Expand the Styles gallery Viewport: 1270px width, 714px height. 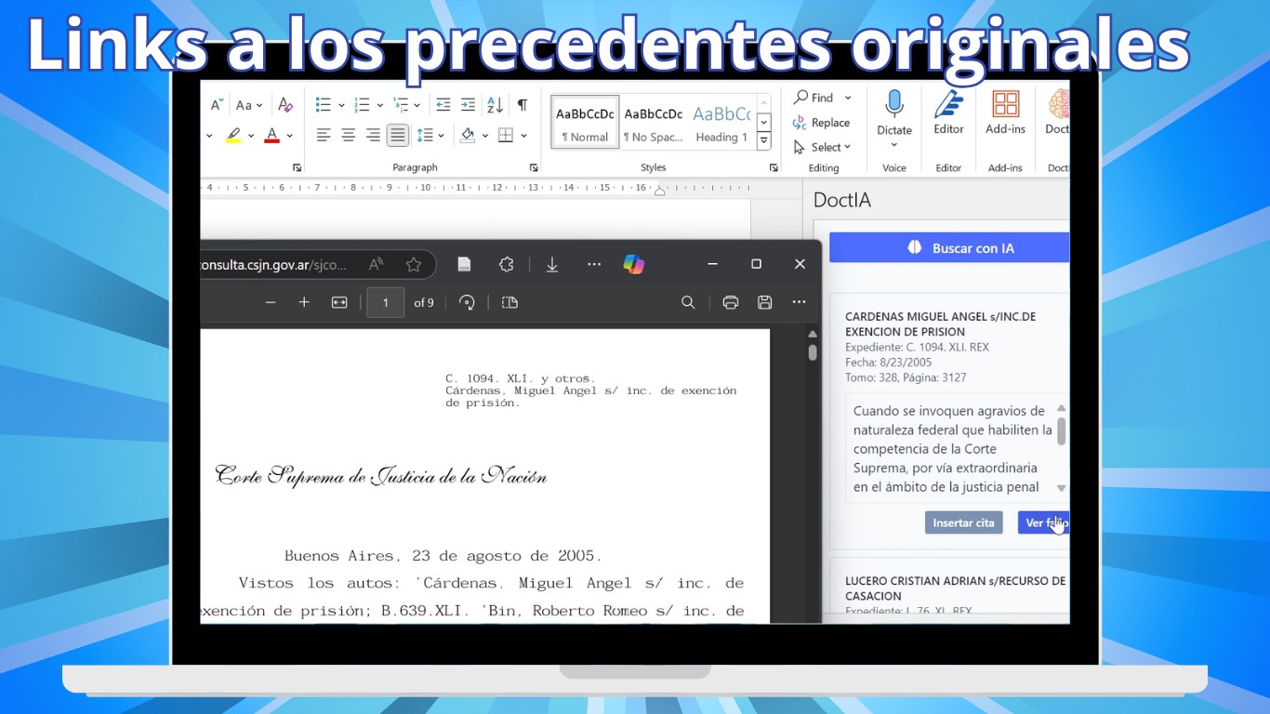coord(764,141)
